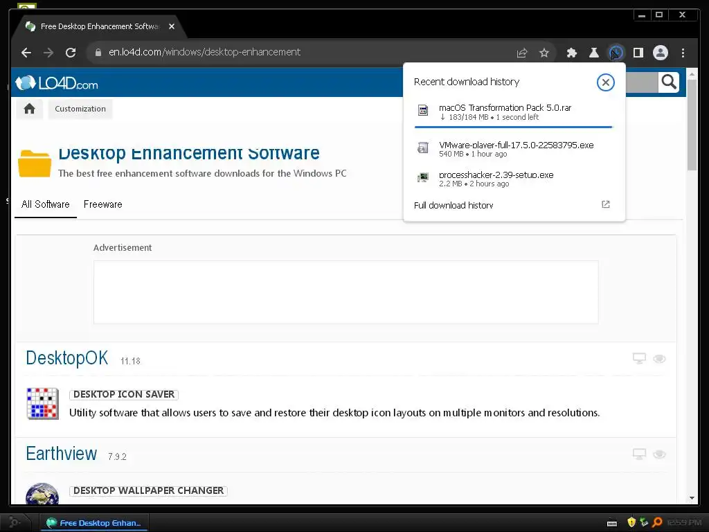Open the profile avatar menu
The height and width of the screenshot is (532, 709).
coord(660,53)
